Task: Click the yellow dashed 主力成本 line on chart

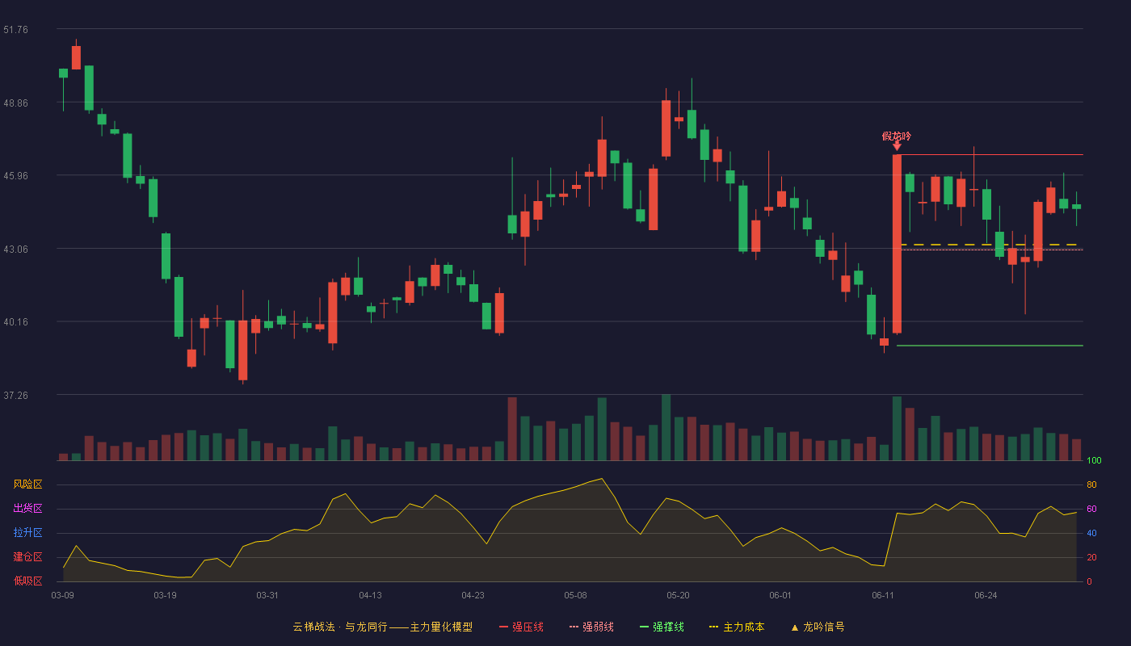Action: [990, 244]
